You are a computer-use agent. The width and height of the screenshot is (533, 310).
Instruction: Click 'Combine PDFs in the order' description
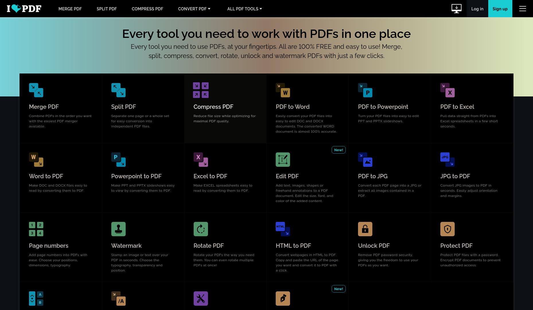tap(60, 121)
